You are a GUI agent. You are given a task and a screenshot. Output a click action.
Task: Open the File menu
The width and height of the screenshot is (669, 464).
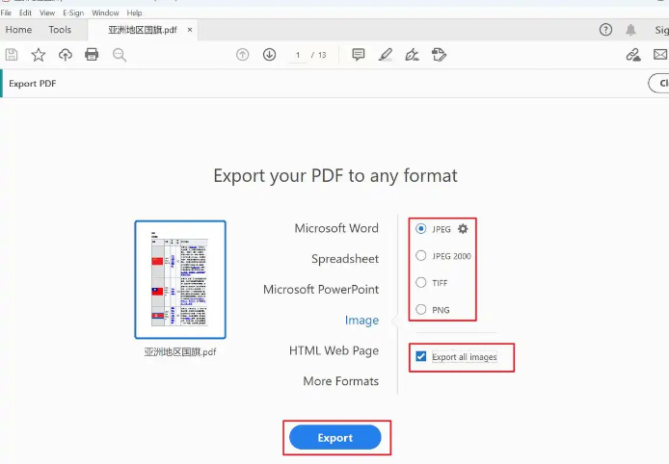point(6,13)
